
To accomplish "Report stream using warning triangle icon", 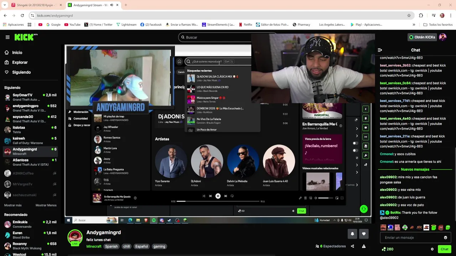I will 364,246.
